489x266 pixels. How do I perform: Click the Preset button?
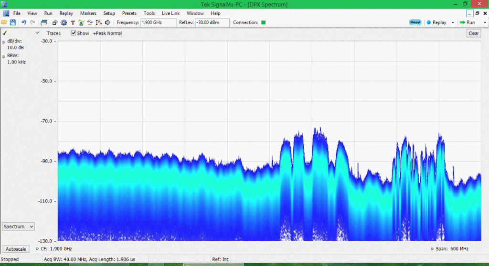(415, 22)
